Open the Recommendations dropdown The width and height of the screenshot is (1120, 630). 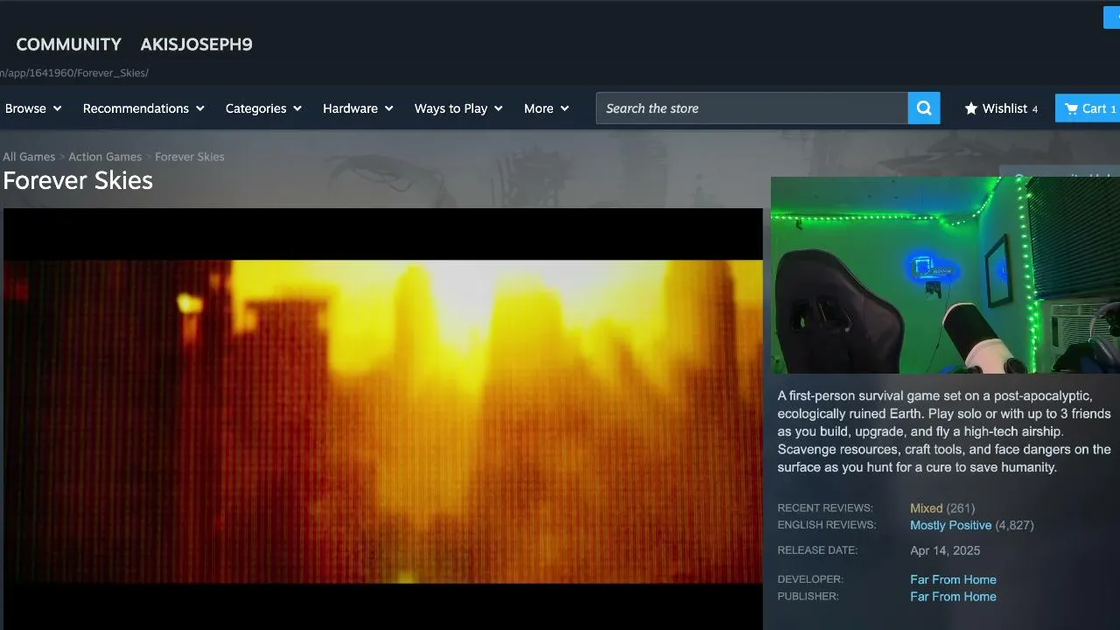tap(143, 108)
